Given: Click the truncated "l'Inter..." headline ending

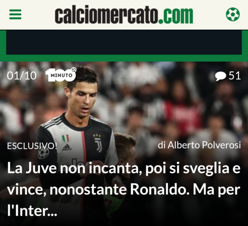Looking at the screenshot, I should coord(32,211).
